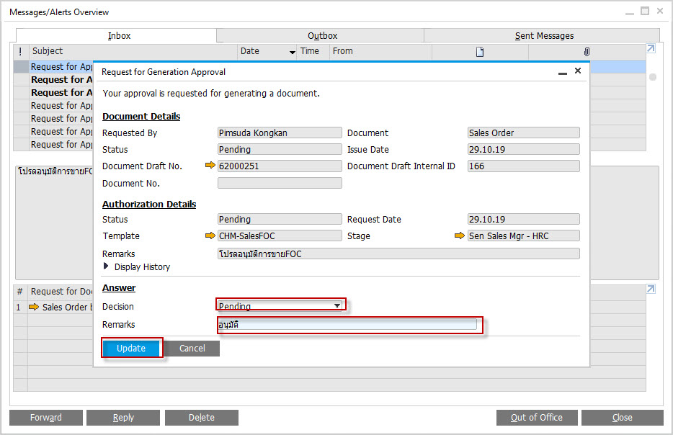Click the Subject column header
Screen dimensions: 673x435
133,51
